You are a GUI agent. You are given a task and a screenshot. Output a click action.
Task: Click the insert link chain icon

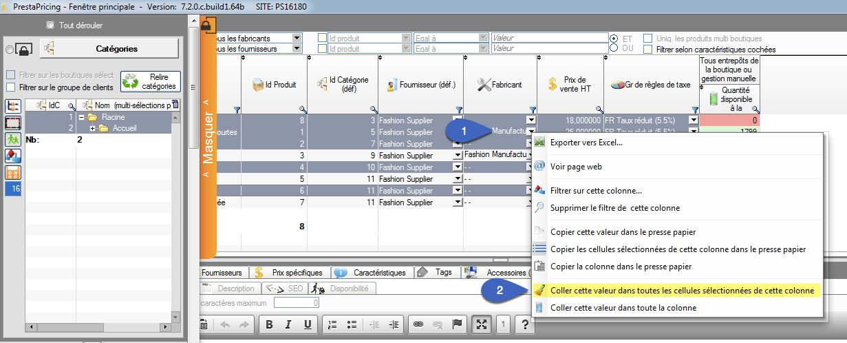tap(417, 324)
